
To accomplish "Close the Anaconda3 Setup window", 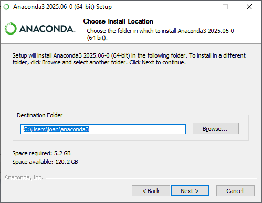I will point(249,7).
